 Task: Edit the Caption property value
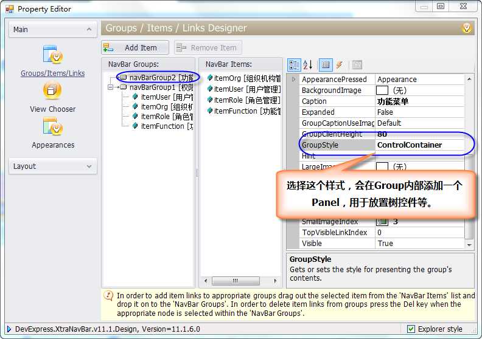pyautogui.click(x=419, y=101)
